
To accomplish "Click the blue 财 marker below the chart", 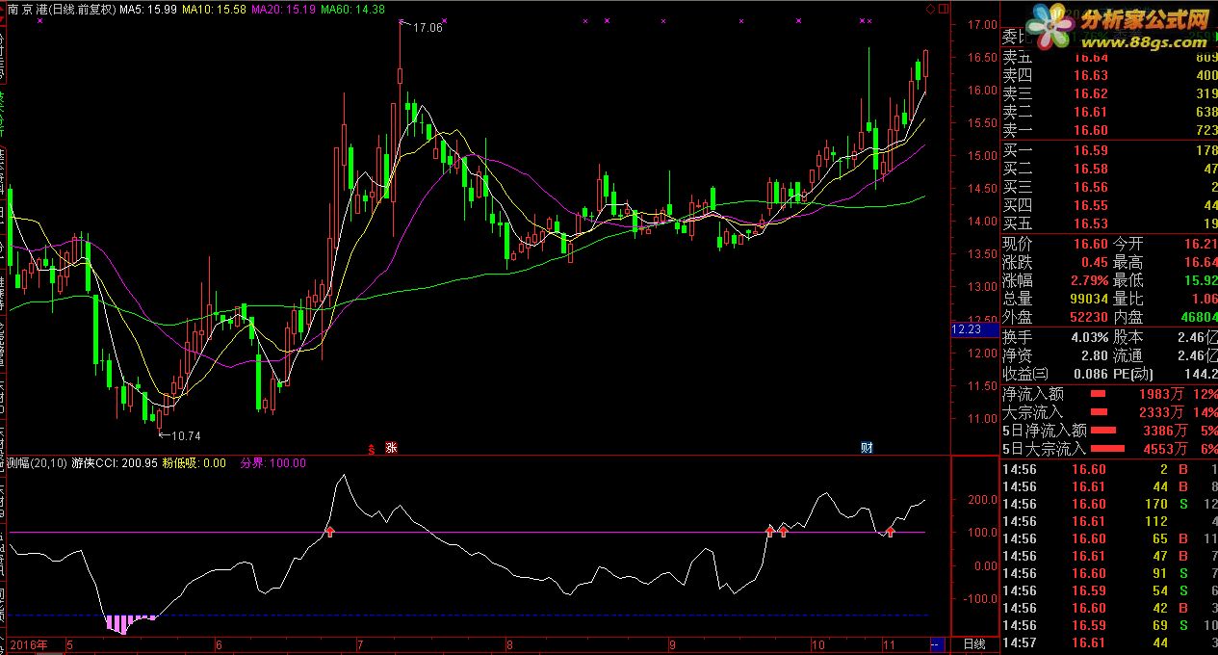I will pyautogui.click(x=867, y=447).
